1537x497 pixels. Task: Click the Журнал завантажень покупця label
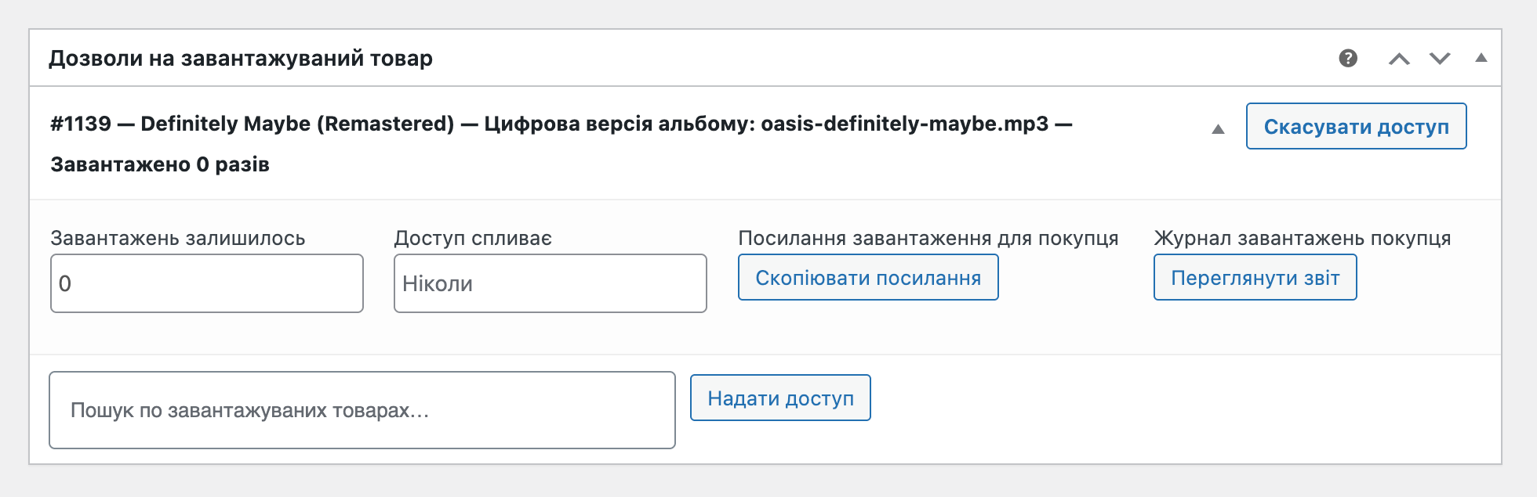click(1303, 238)
